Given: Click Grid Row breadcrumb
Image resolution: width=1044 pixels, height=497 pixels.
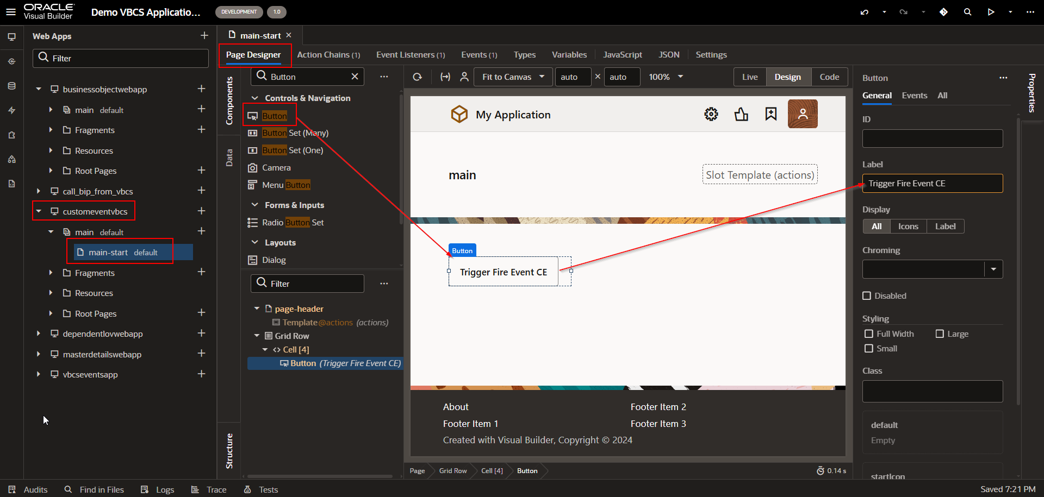Looking at the screenshot, I should 453,471.
